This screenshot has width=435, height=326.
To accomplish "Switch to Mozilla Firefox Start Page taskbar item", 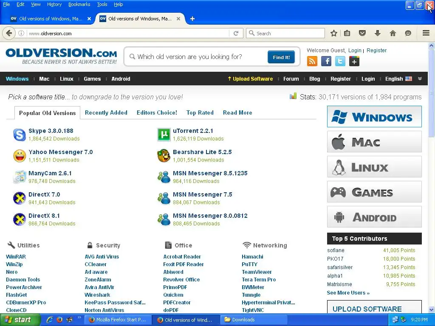I will [x=118, y=320].
